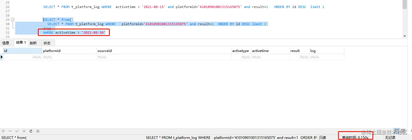Click the apply changes checkmark icon

17,131
